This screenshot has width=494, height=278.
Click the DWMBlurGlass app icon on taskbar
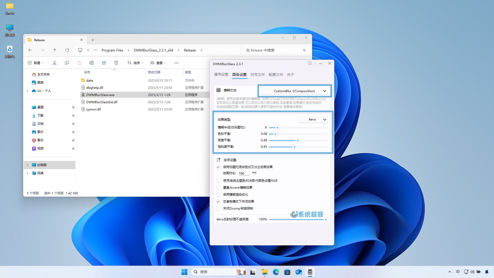tap(310, 272)
